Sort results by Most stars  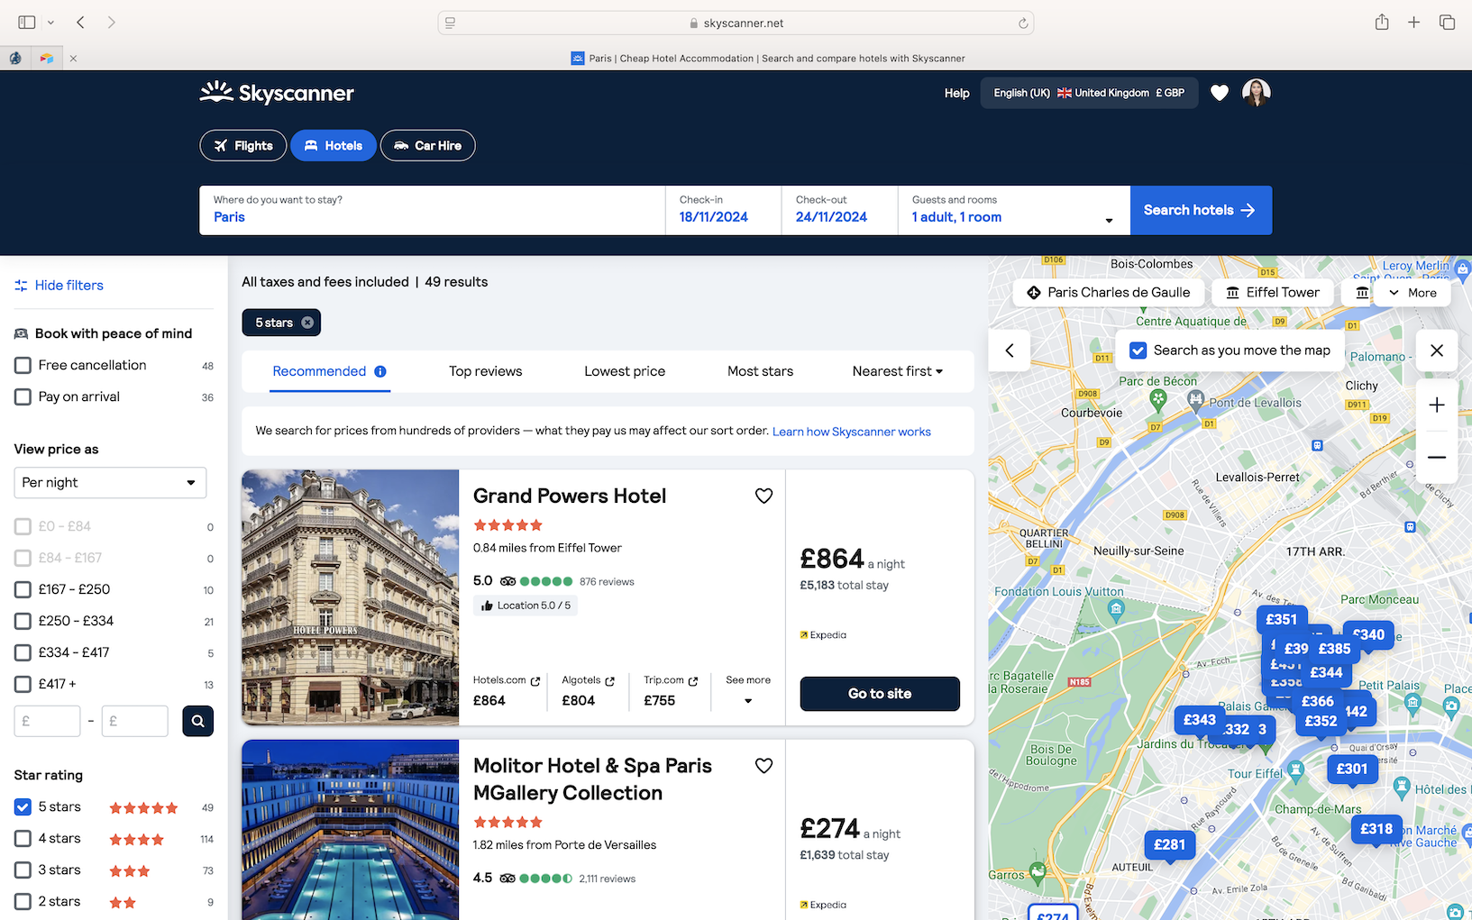[761, 371]
